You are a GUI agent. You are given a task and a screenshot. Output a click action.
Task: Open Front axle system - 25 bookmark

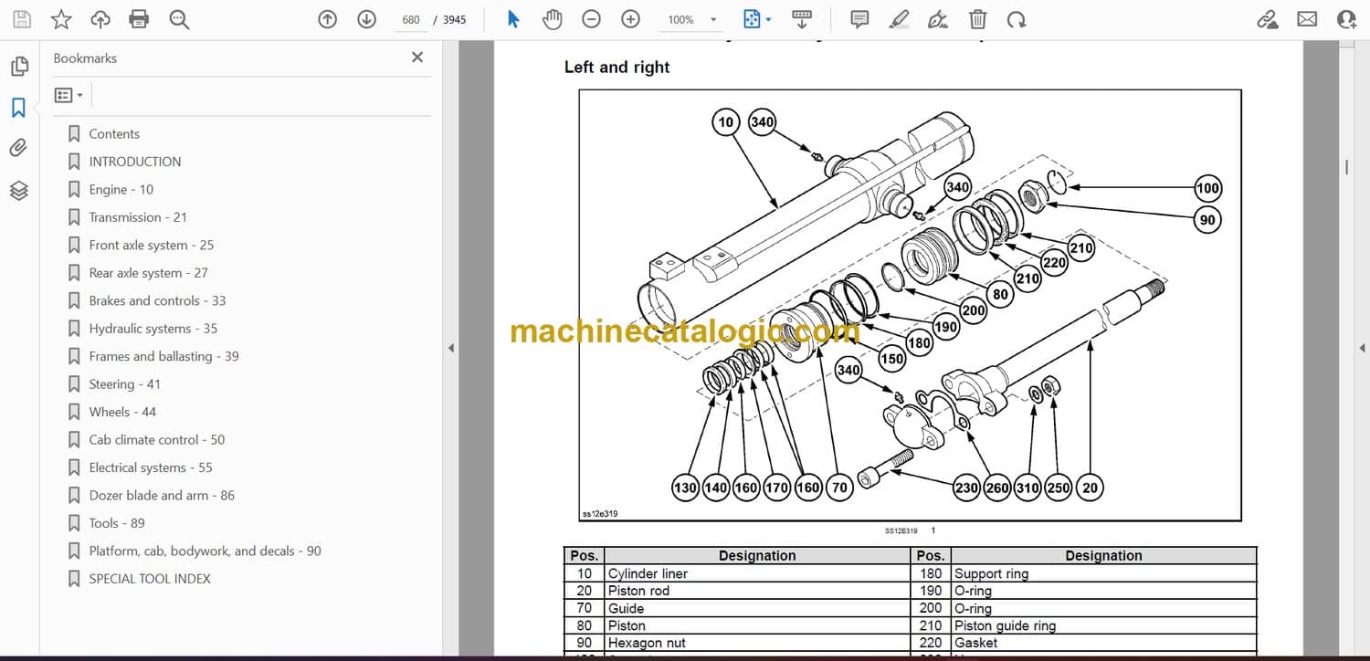pyautogui.click(x=152, y=245)
